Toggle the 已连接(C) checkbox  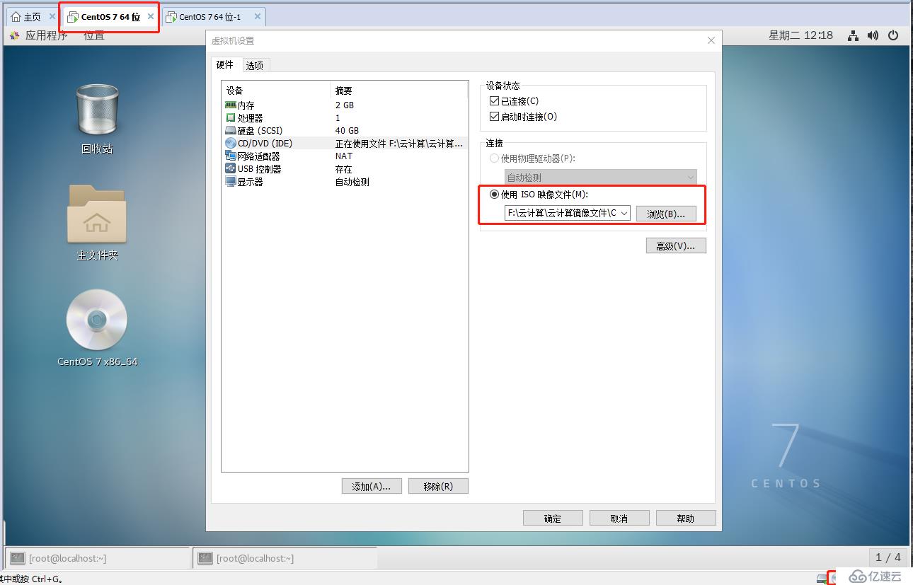(494, 101)
